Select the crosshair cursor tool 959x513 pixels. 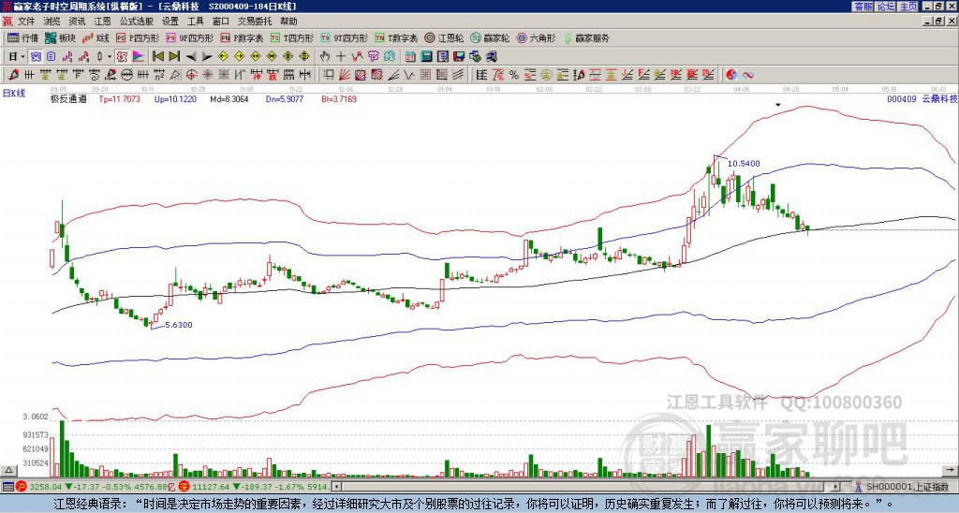coord(341,57)
